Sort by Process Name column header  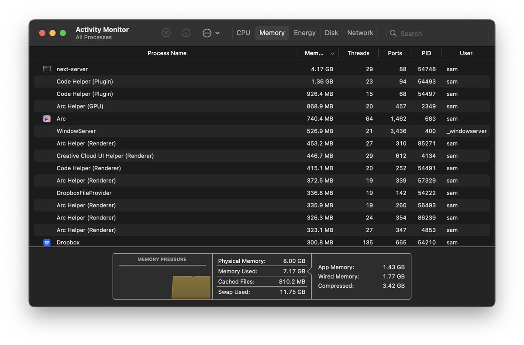pos(167,53)
